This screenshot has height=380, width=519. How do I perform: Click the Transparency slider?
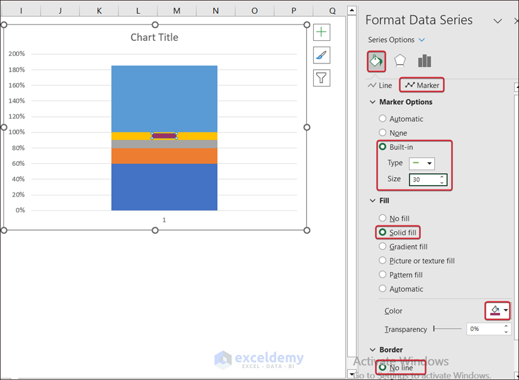pyautogui.click(x=447, y=328)
